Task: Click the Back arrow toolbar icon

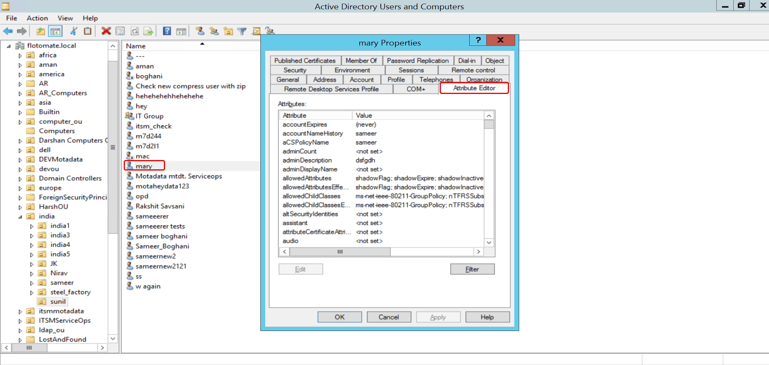Action: [x=8, y=31]
